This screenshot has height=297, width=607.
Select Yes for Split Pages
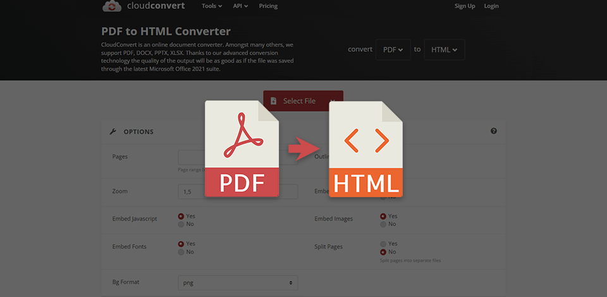pos(383,244)
